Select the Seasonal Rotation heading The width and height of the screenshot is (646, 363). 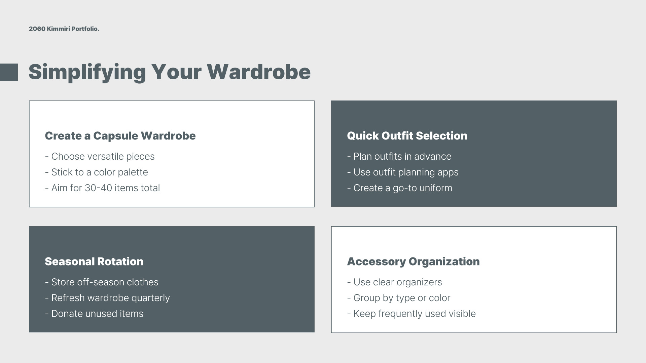tap(94, 261)
